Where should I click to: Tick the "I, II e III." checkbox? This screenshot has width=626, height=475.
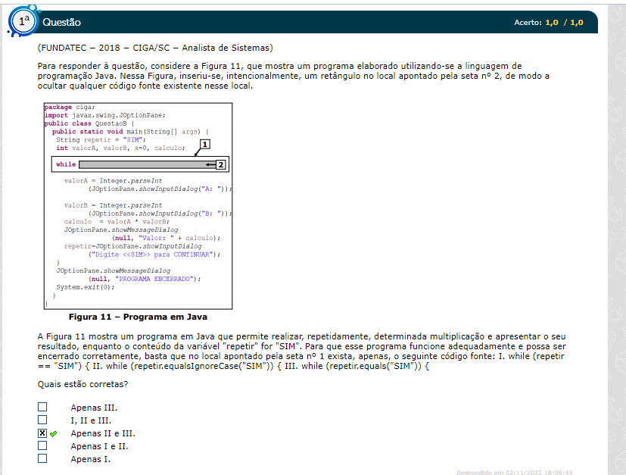pyautogui.click(x=42, y=420)
